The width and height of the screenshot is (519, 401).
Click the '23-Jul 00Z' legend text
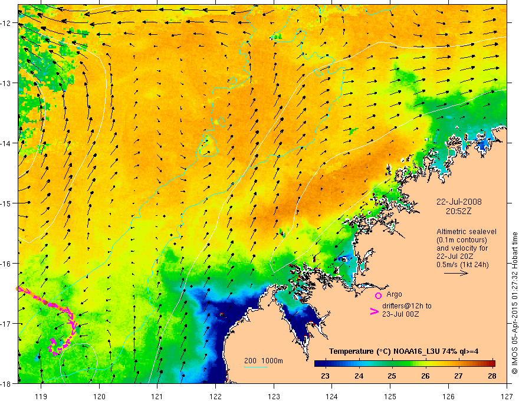tap(400, 314)
